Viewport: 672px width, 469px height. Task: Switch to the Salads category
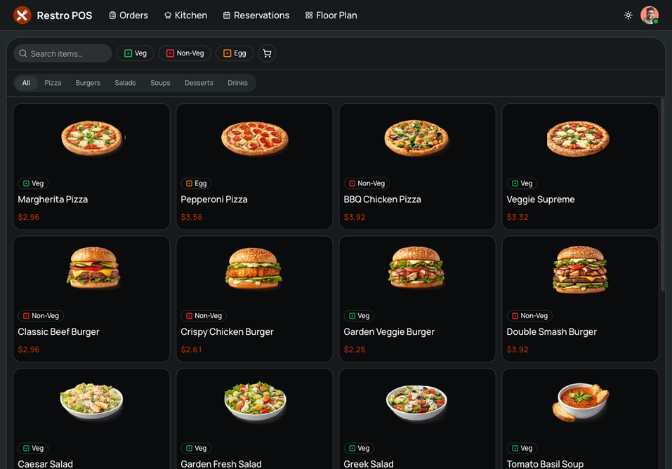click(125, 83)
